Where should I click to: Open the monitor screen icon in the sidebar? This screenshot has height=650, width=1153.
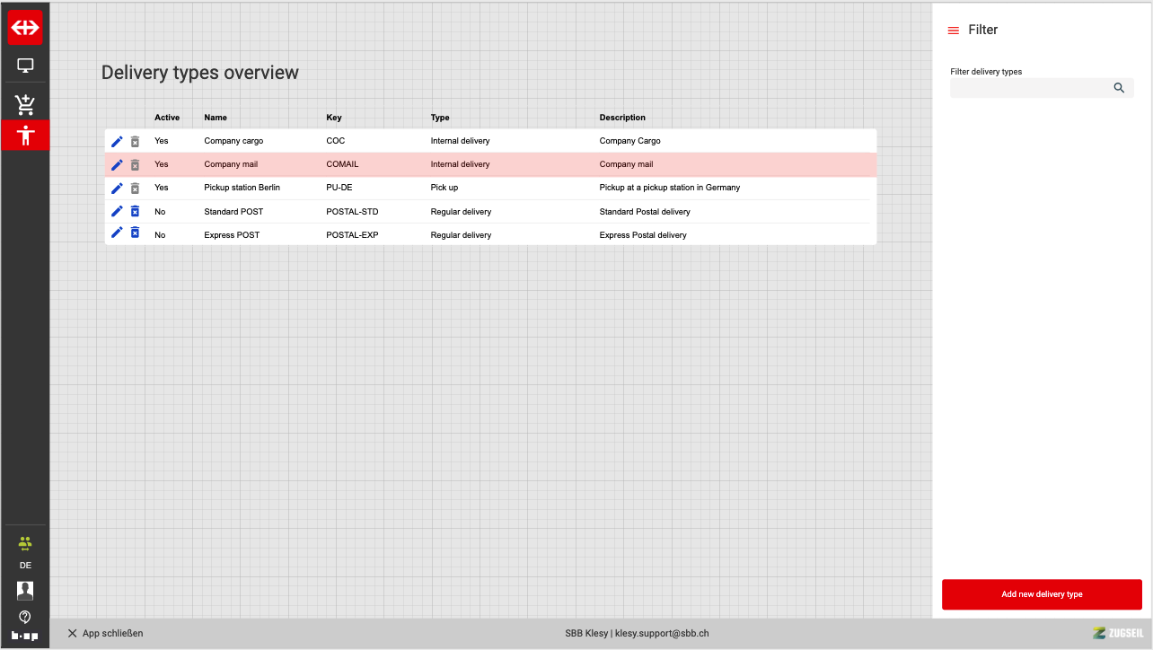pos(25,66)
